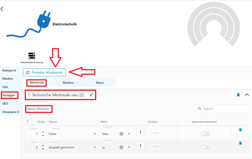Switch to the Wawi tab
Screen dimensions: 252x159
tap(100, 83)
